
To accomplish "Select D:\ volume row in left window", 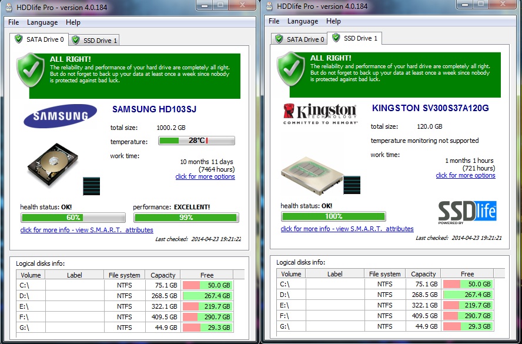I will [125, 296].
